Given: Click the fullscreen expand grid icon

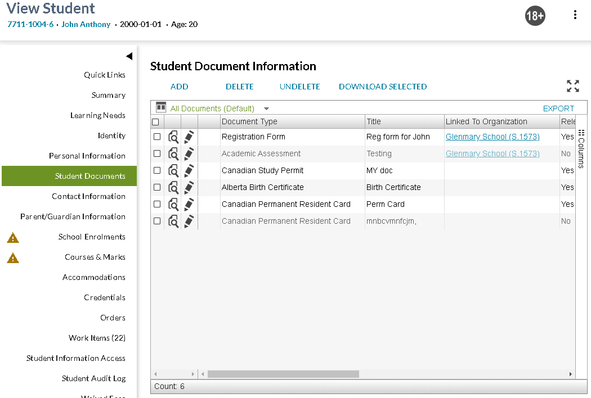Looking at the screenshot, I should coord(572,86).
